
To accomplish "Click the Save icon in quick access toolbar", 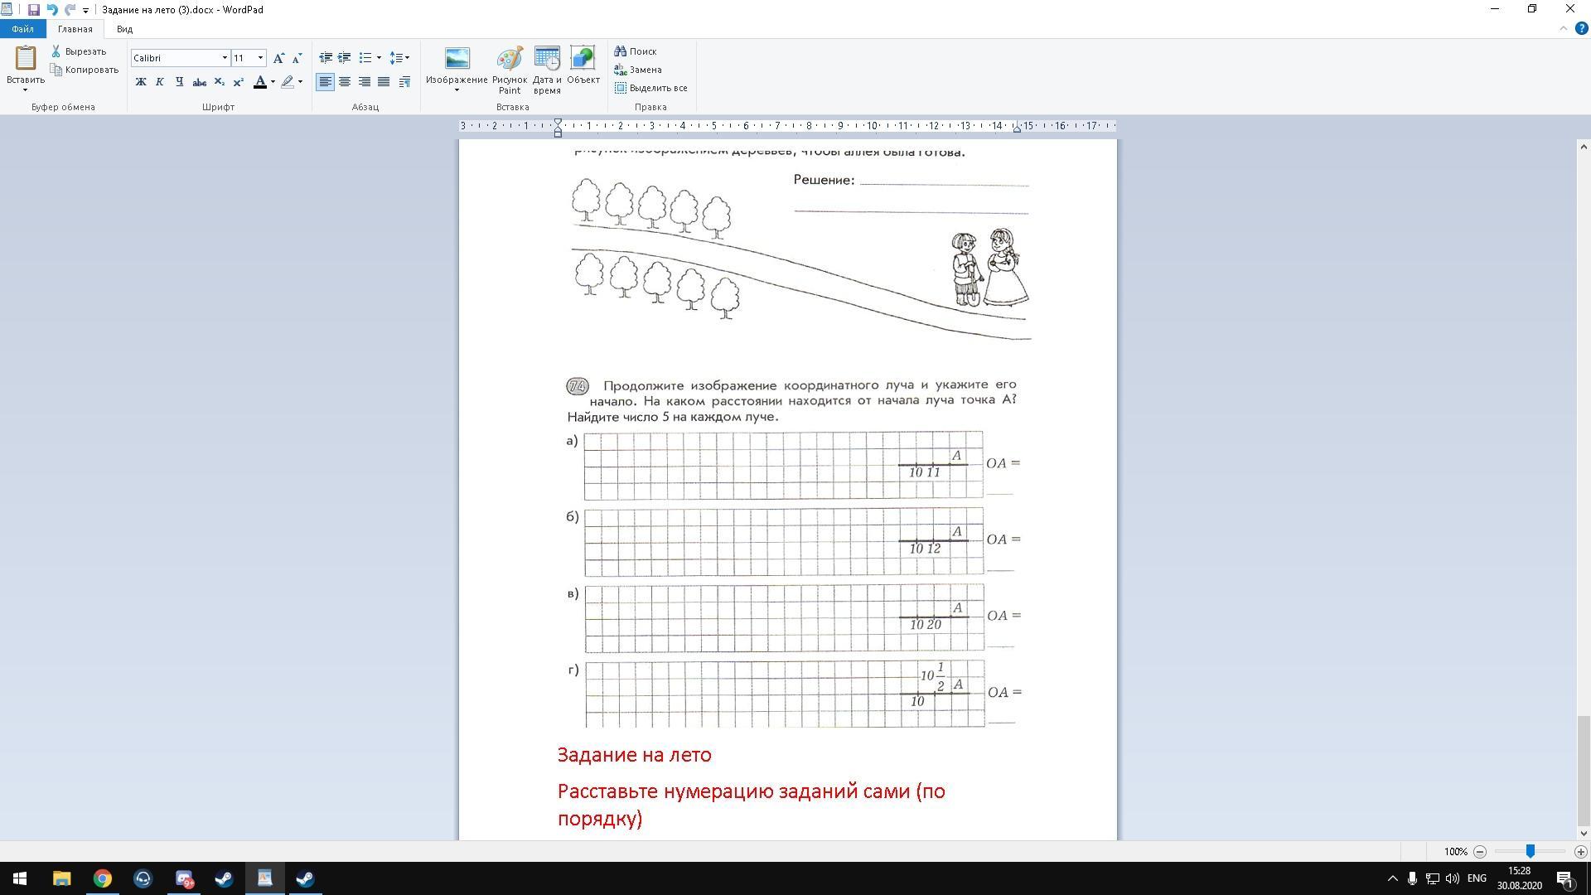I will point(33,10).
